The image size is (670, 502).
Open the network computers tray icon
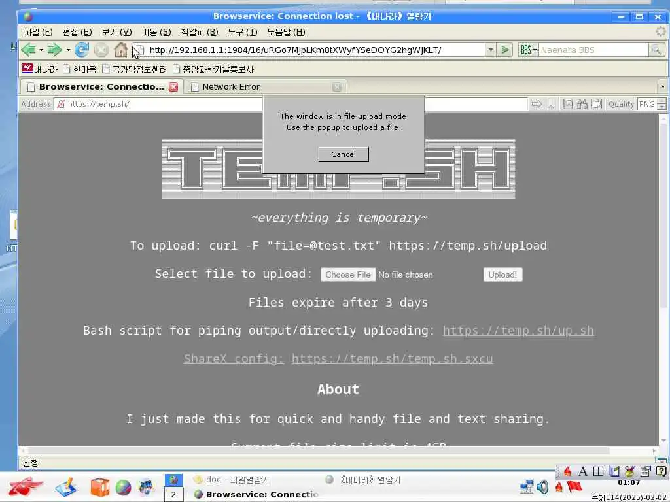tap(527, 486)
